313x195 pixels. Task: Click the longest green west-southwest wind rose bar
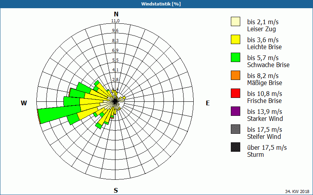pyautogui.click(x=60, y=113)
